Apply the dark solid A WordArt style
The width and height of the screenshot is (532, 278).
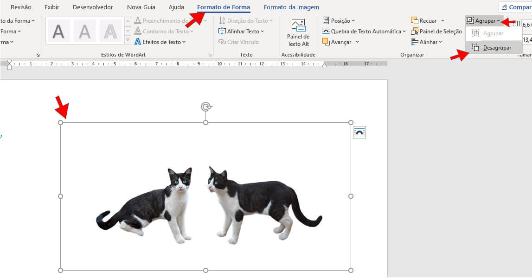click(x=58, y=32)
